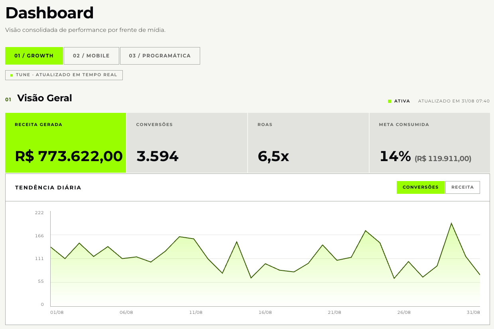The width and height of the screenshot is (494, 329).
Task: Click the 26/08 axis date label
Action: click(x=404, y=312)
